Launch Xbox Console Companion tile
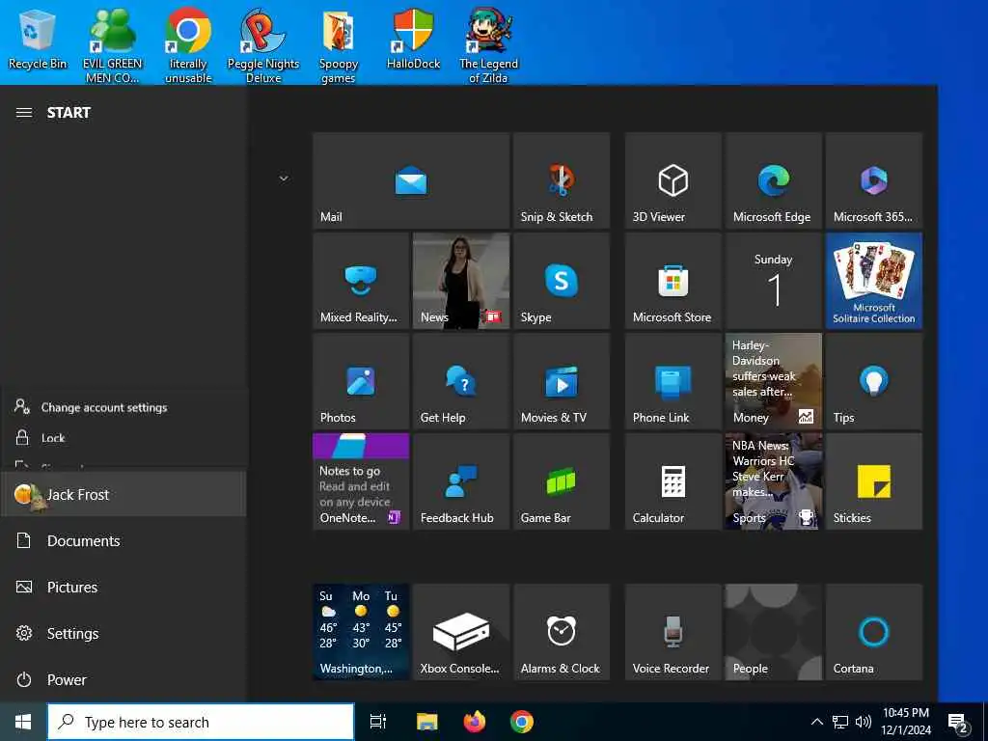The image size is (988, 741). [x=461, y=631]
